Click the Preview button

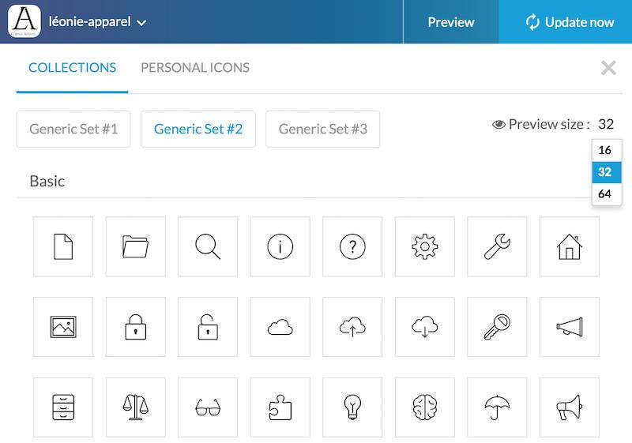point(450,22)
